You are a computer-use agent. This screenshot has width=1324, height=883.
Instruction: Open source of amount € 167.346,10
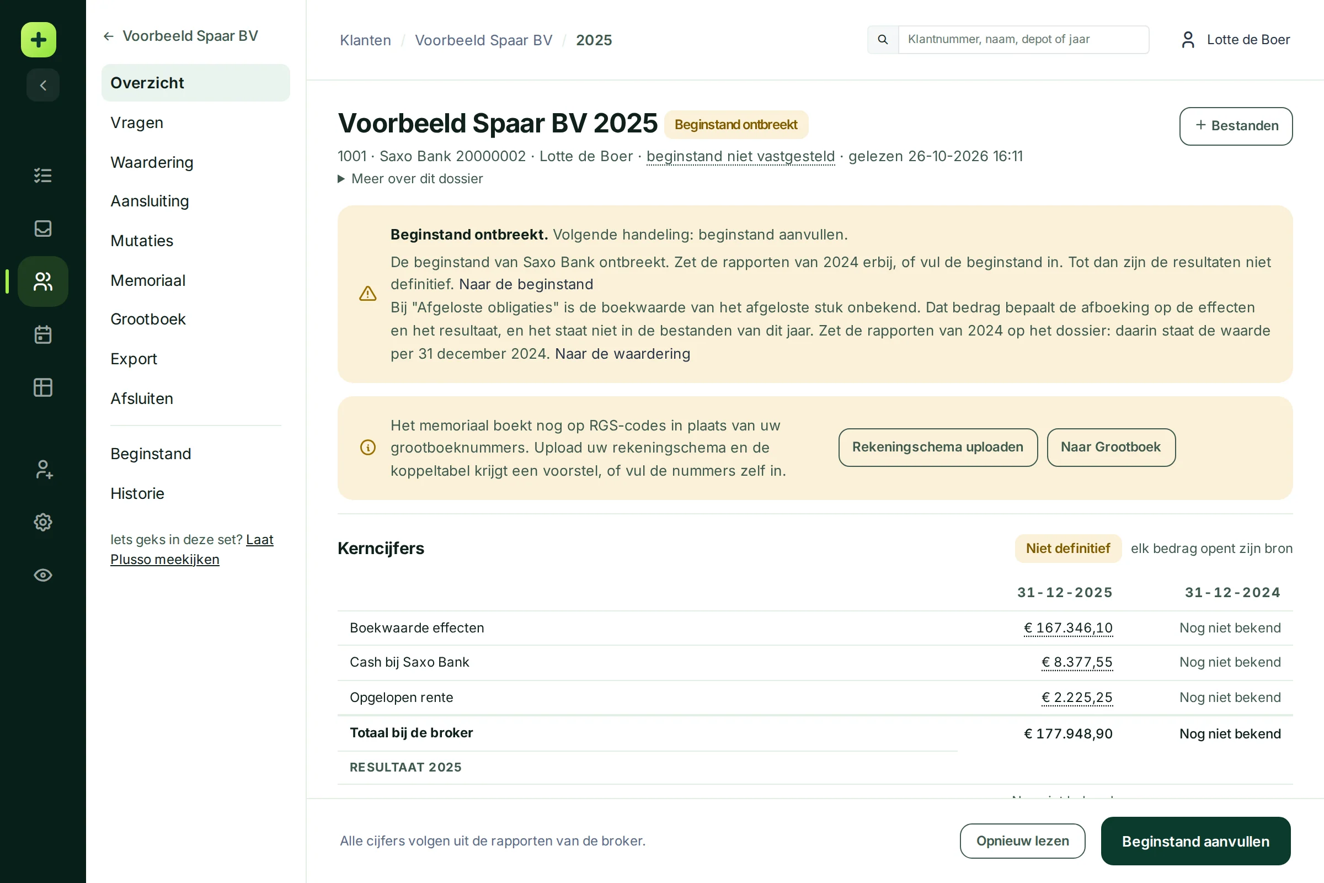tap(1068, 628)
